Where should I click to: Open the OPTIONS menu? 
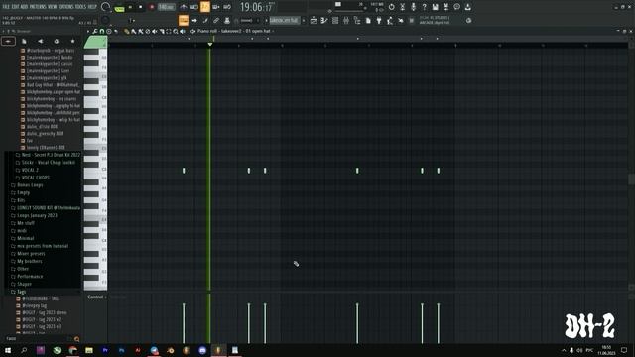[x=66, y=7]
